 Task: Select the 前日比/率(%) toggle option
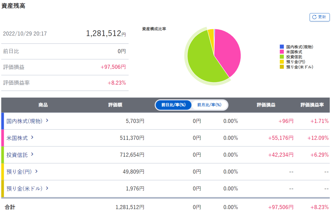click(173, 105)
